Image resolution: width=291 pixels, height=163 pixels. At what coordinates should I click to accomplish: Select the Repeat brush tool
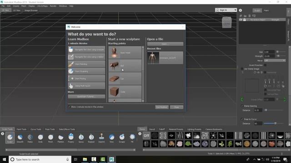pyautogui.click(x=91, y=138)
